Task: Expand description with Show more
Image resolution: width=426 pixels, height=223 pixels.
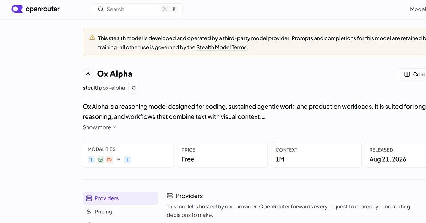Action: [x=100, y=127]
